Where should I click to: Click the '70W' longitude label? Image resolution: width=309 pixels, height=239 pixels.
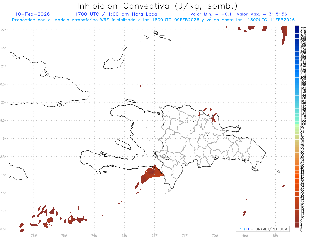click(215, 235)
